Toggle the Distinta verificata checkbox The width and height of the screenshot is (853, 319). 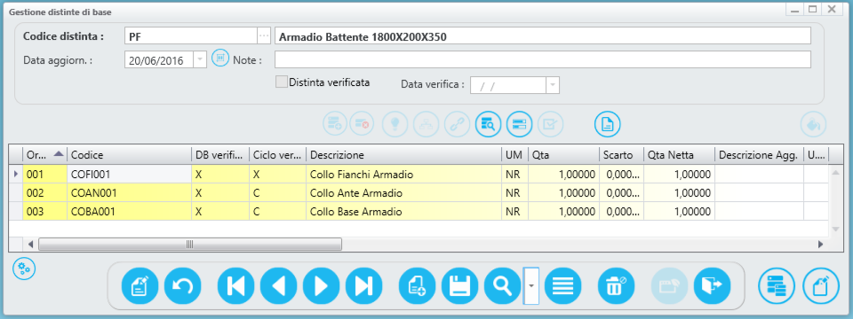coord(282,82)
